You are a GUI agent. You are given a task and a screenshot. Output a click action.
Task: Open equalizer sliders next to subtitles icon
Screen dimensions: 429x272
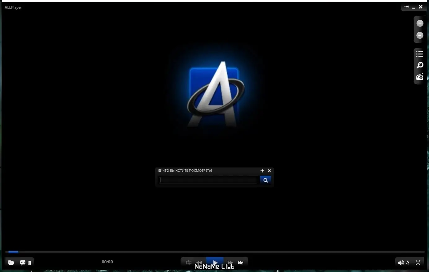pos(30,263)
